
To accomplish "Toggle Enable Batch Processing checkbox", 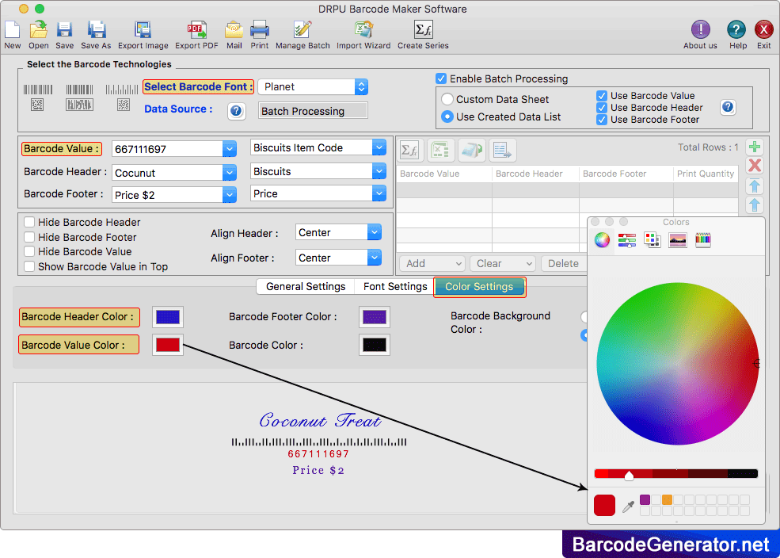I will tap(441, 78).
